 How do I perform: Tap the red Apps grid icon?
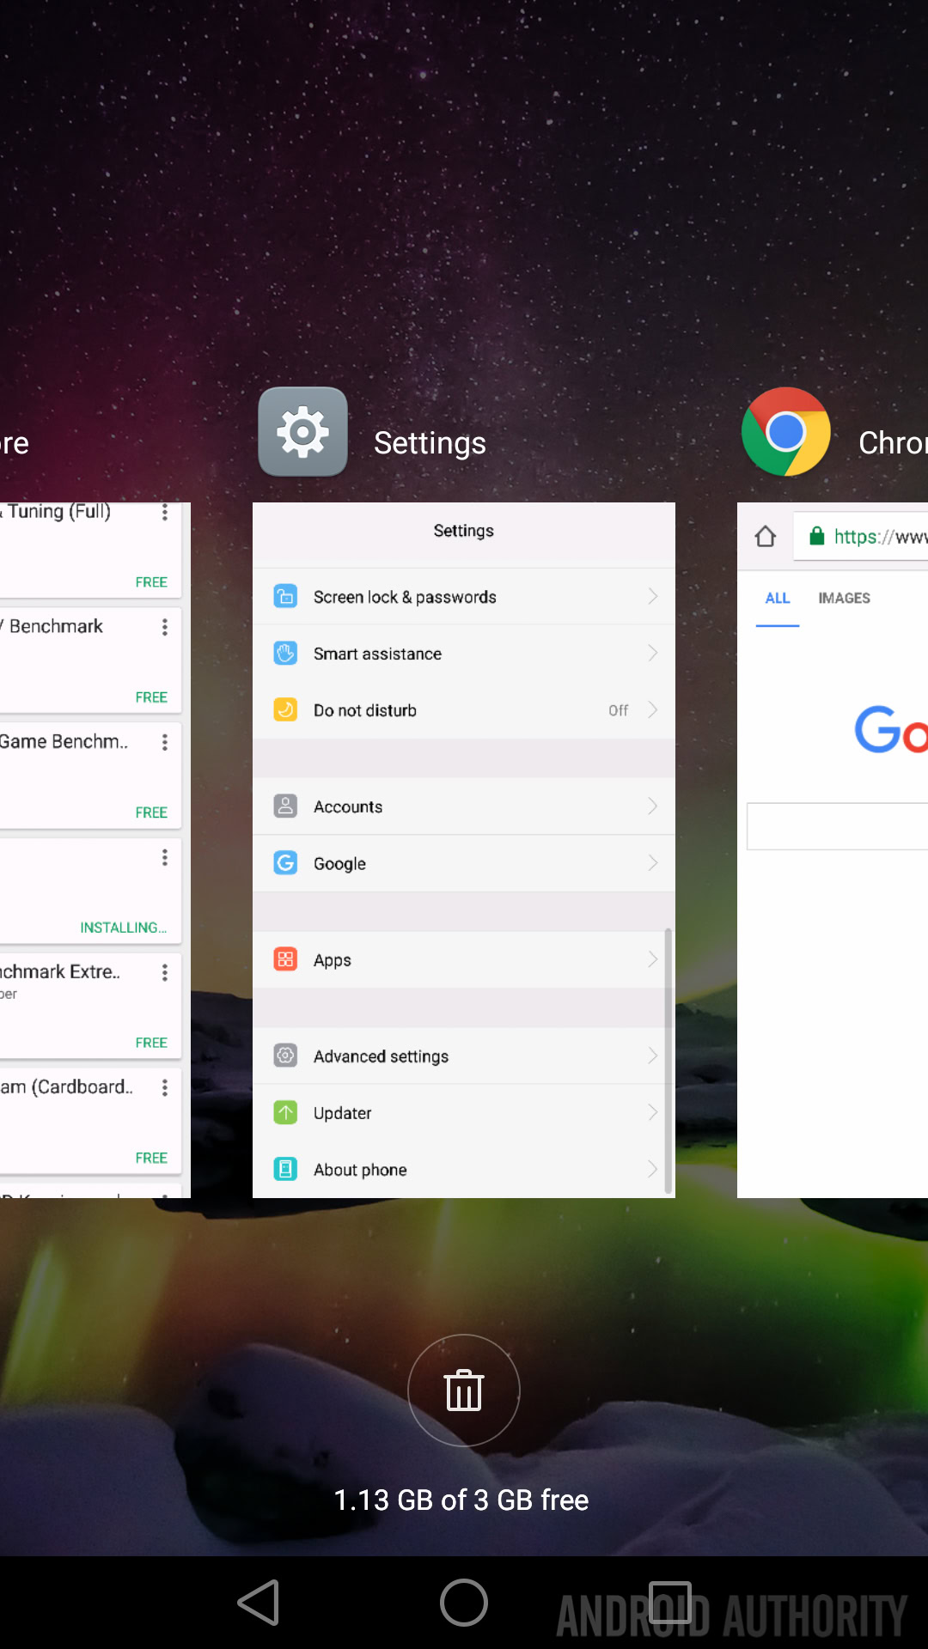(285, 958)
